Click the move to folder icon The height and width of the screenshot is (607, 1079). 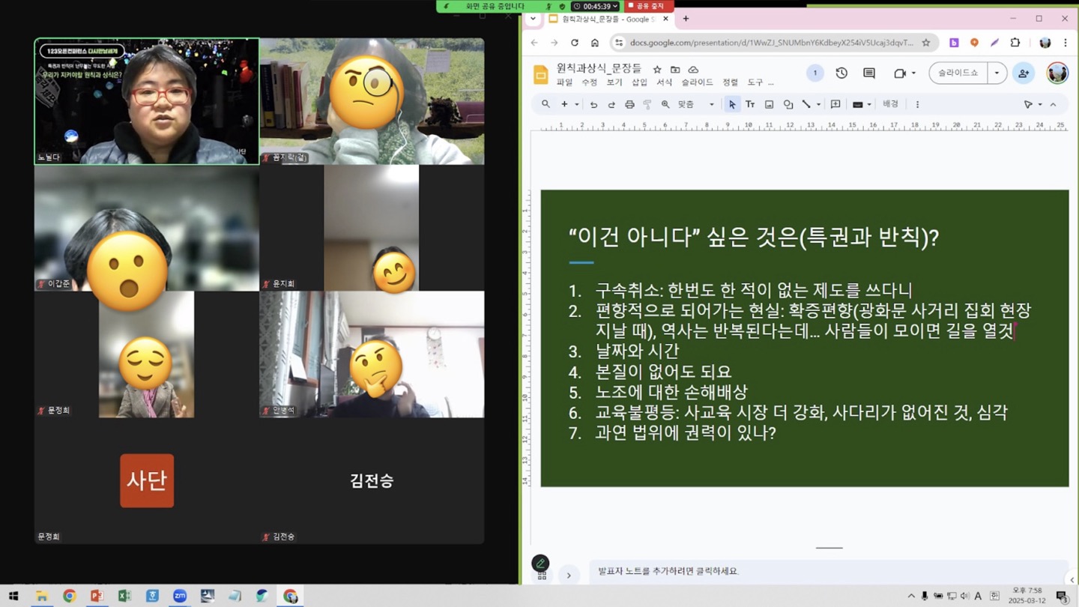(x=675, y=69)
